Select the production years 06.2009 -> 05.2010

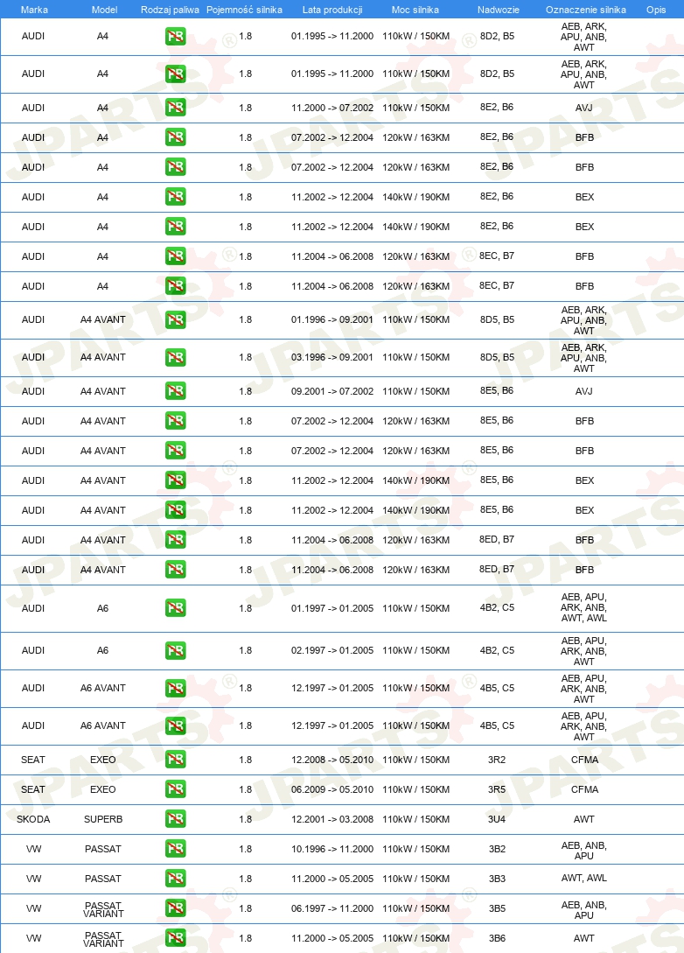coord(332,789)
